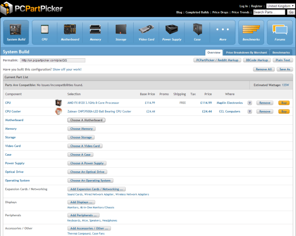This screenshot has width=296, height=236.
Task: Remove the AMD FX-8120 CPU
Action: [x=265, y=103]
